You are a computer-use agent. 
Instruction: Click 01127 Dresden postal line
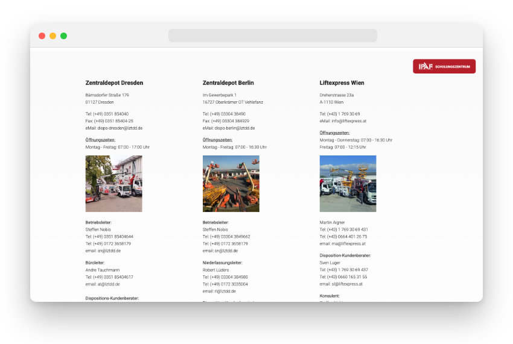100,102
